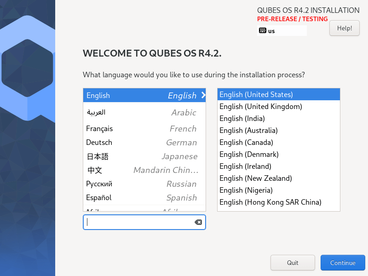Image resolution: width=368 pixels, height=276 pixels.
Task: Select English (New Zealand) locale
Action: click(x=279, y=178)
